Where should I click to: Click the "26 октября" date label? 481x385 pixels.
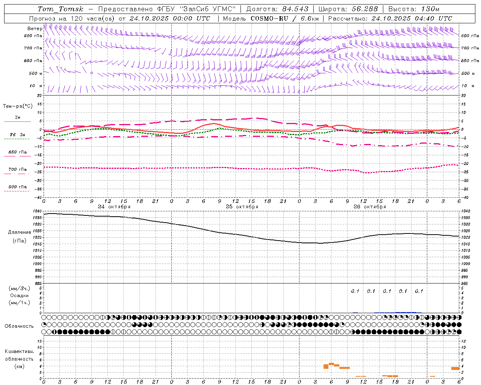coord(370,207)
